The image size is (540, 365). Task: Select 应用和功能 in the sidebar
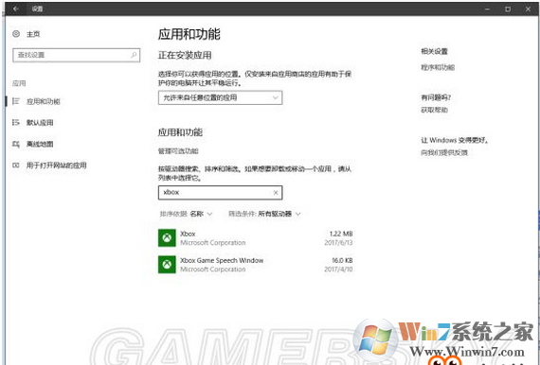[x=44, y=101]
